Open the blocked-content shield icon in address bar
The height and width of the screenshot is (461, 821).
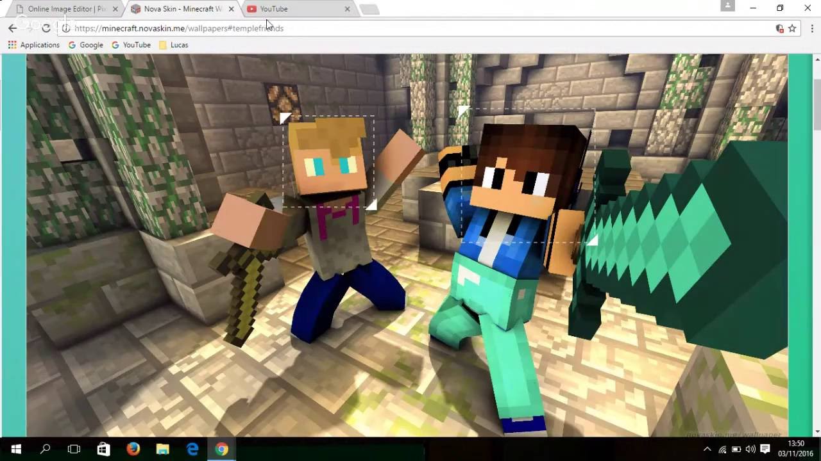pyautogui.click(x=780, y=28)
